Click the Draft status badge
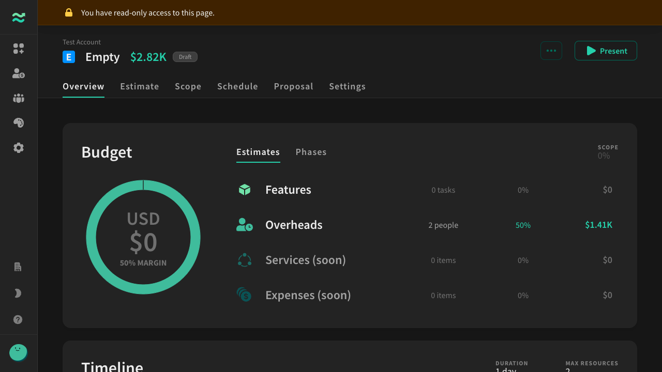 (185, 57)
